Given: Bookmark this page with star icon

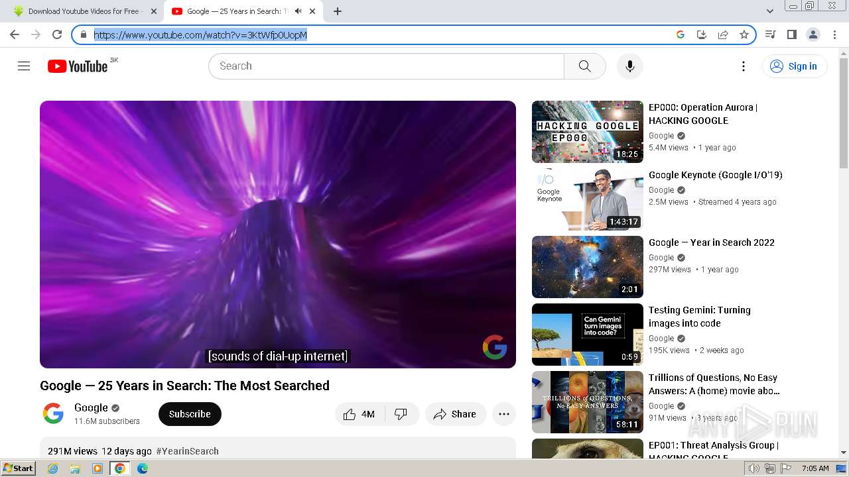Looking at the screenshot, I should click(x=744, y=34).
